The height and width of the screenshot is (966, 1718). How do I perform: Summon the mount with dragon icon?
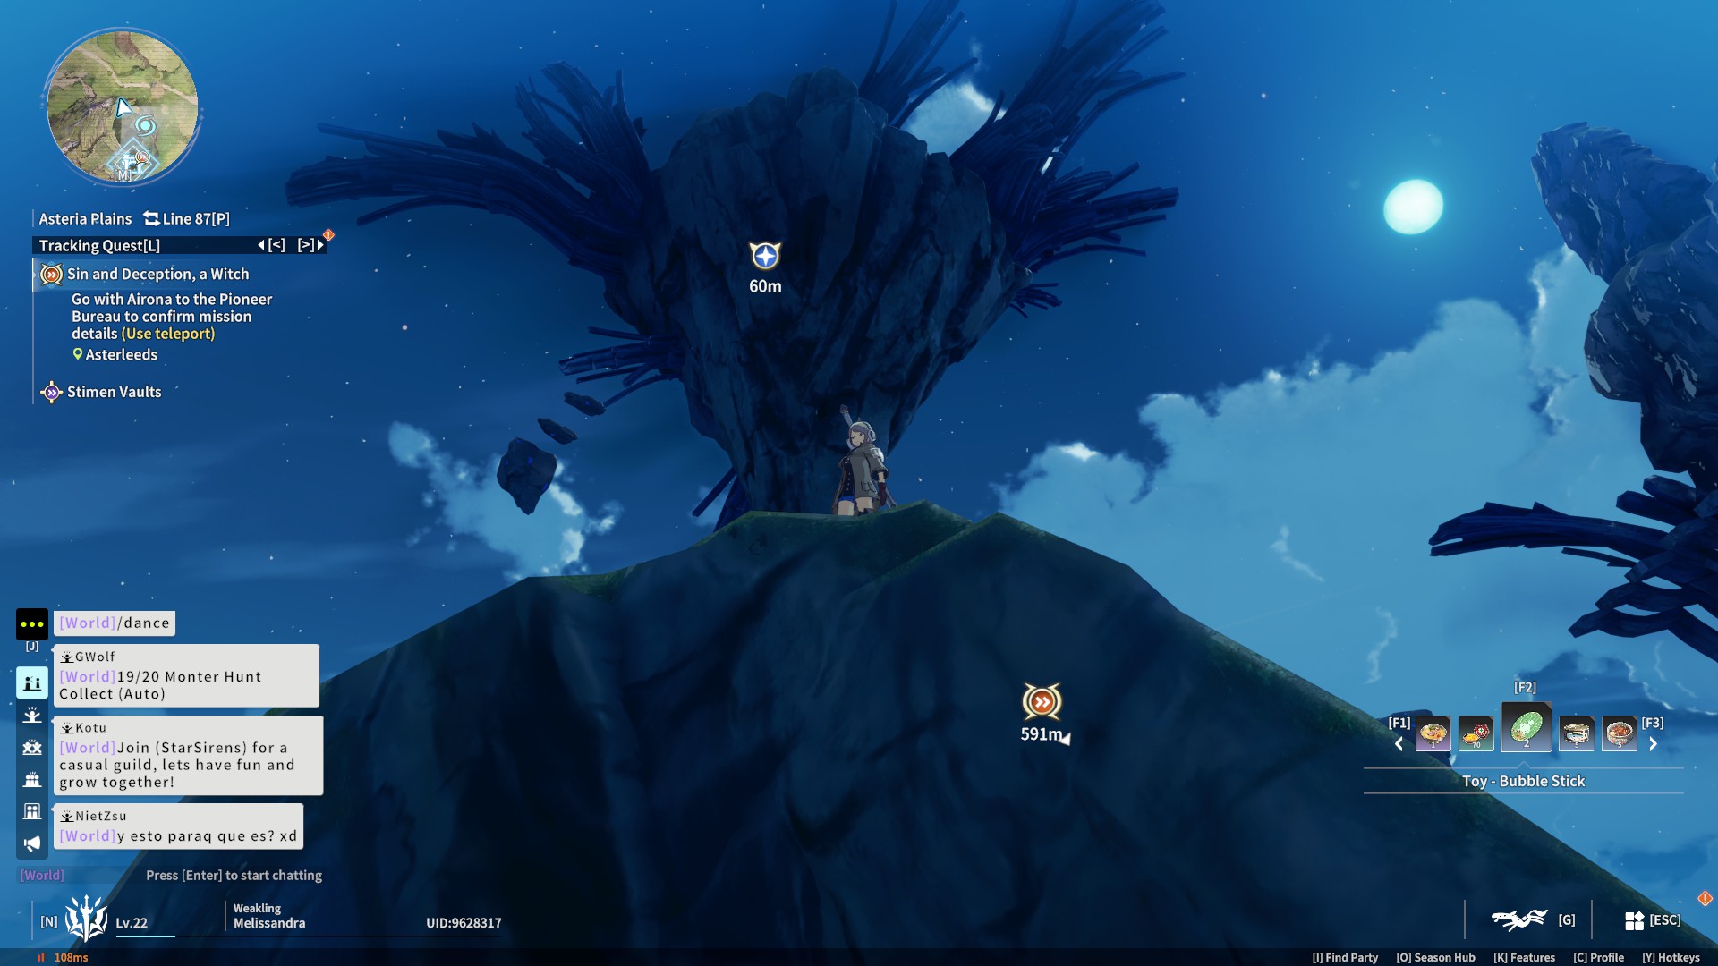coord(1518,919)
